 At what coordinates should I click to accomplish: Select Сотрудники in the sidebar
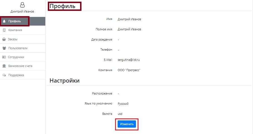click(23, 57)
